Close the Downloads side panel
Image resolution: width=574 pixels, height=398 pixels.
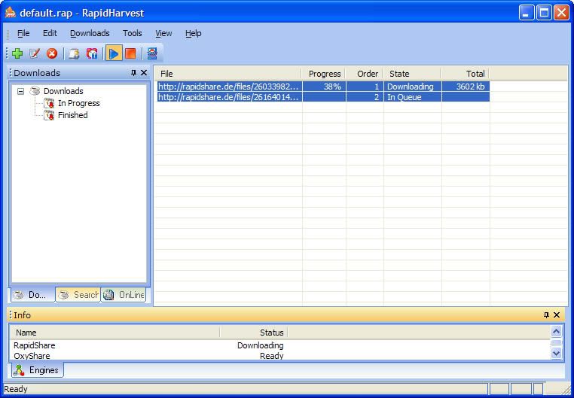pyautogui.click(x=144, y=73)
